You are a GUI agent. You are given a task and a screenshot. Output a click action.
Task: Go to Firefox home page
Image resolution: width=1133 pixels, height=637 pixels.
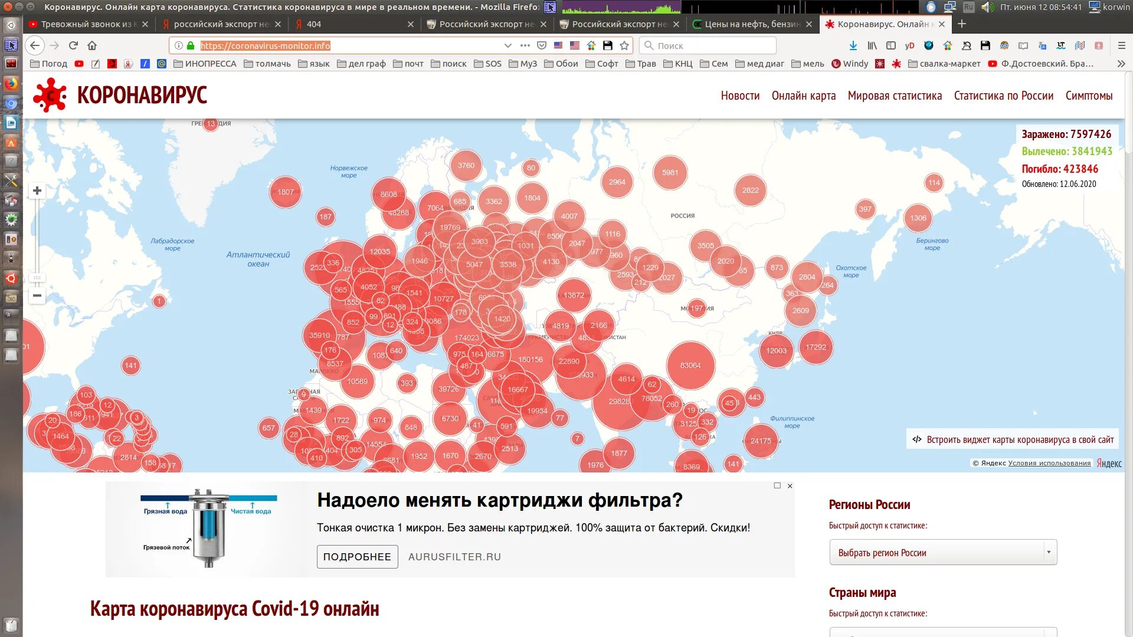92,45
